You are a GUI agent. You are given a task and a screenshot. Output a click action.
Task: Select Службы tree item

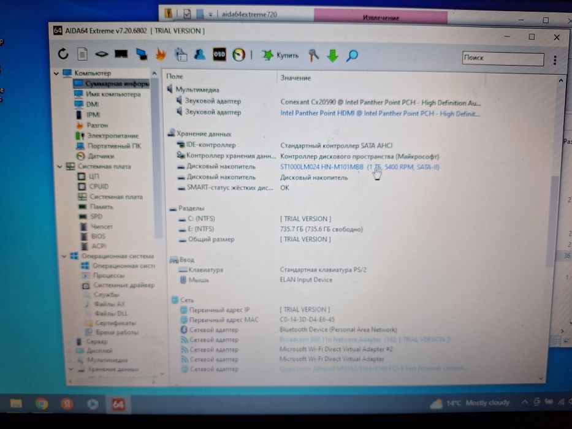tap(102, 294)
